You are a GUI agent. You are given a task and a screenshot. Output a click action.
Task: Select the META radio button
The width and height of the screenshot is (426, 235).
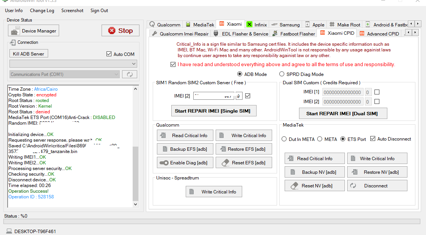click(320, 139)
